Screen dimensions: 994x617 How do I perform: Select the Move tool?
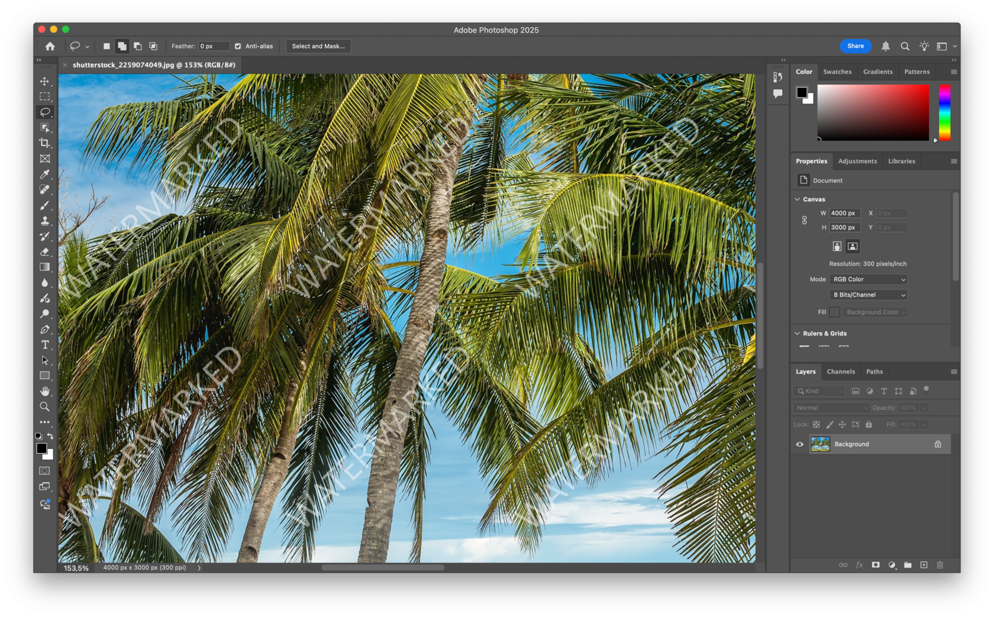[45, 82]
